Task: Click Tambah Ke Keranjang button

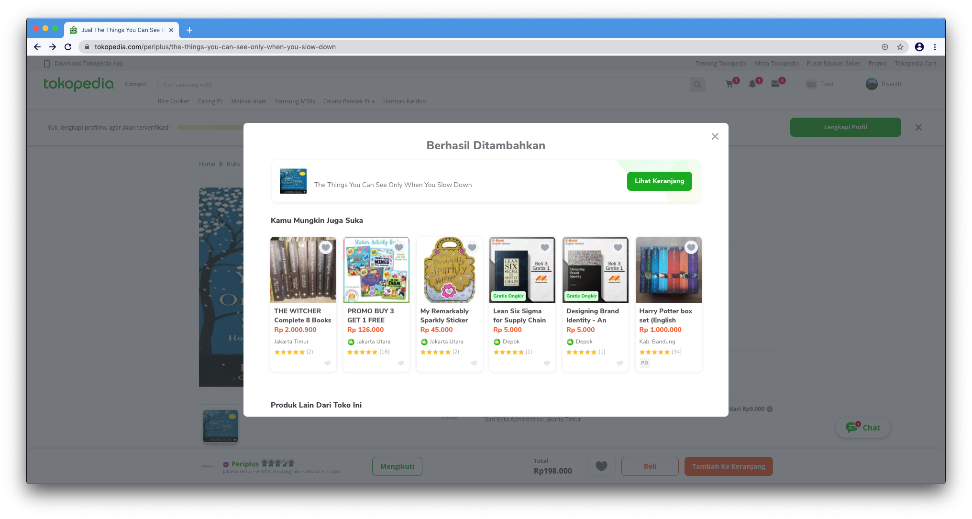Action: point(729,466)
